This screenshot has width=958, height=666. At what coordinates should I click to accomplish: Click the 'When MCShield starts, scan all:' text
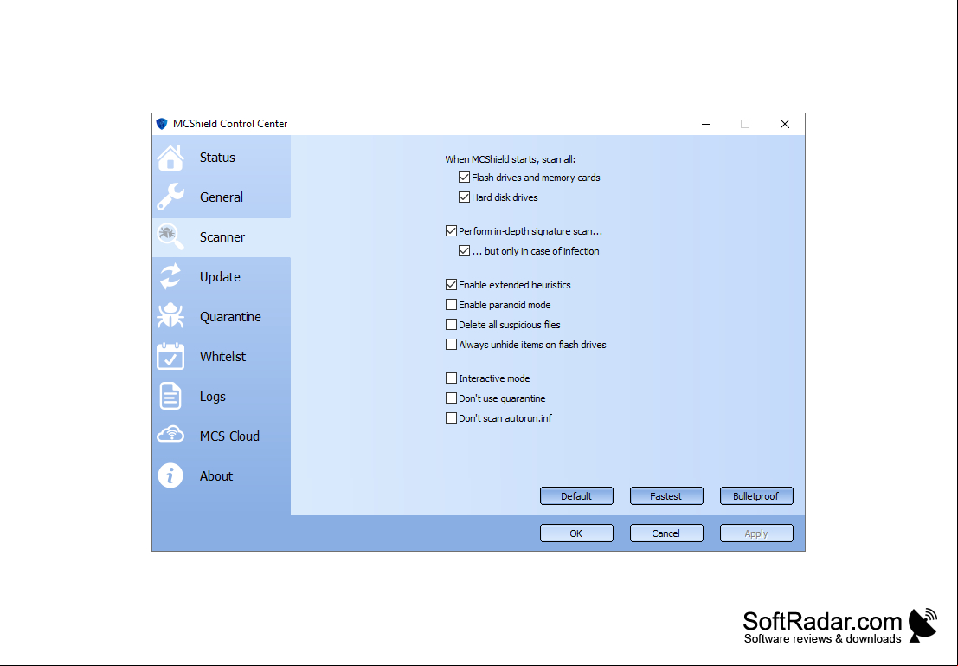pyautogui.click(x=511, y=159)
